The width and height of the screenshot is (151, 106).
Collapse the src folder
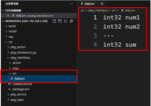6,42
